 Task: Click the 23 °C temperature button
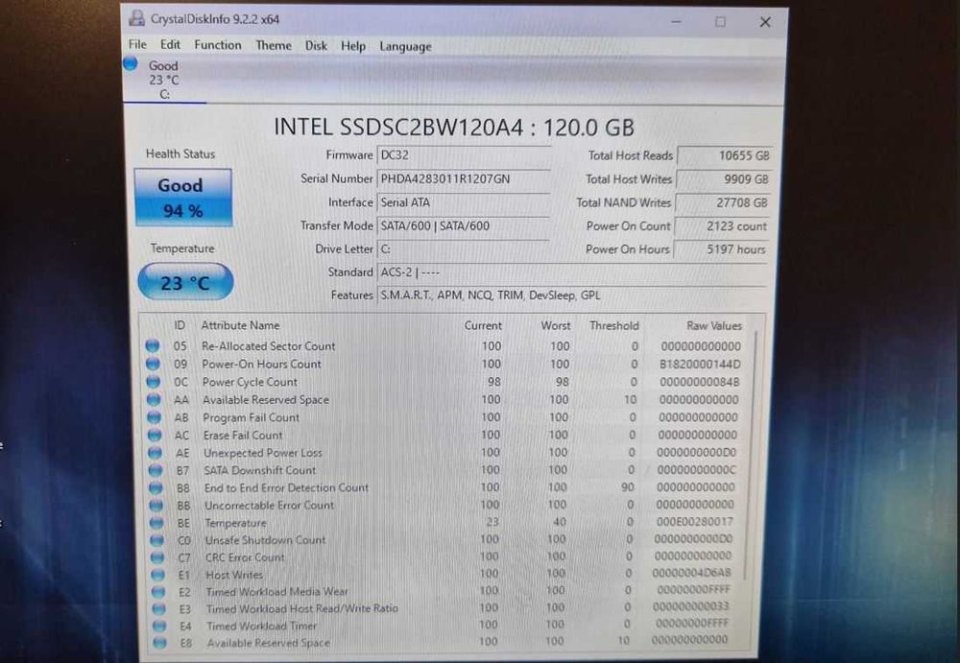point(185,282)
